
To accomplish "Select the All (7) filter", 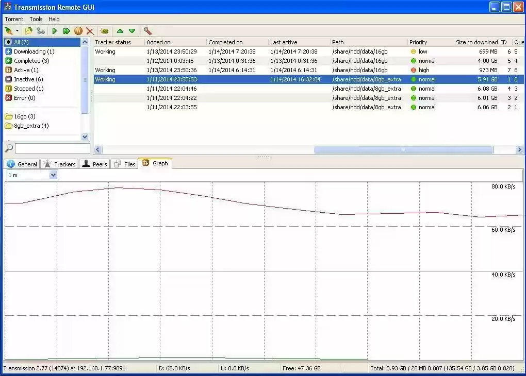I will (42, 42).
